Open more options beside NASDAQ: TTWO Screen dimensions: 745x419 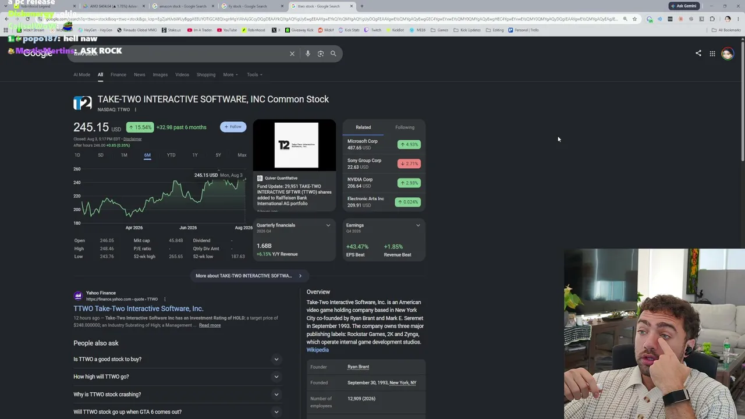click(x=136, y=109)
